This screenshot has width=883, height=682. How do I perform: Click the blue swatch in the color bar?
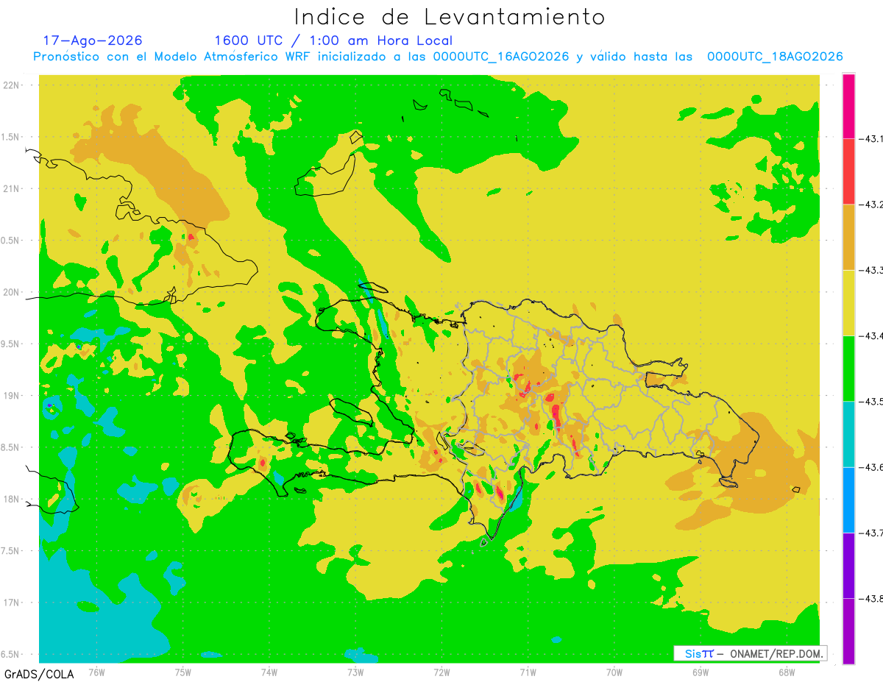coord(848,500)
